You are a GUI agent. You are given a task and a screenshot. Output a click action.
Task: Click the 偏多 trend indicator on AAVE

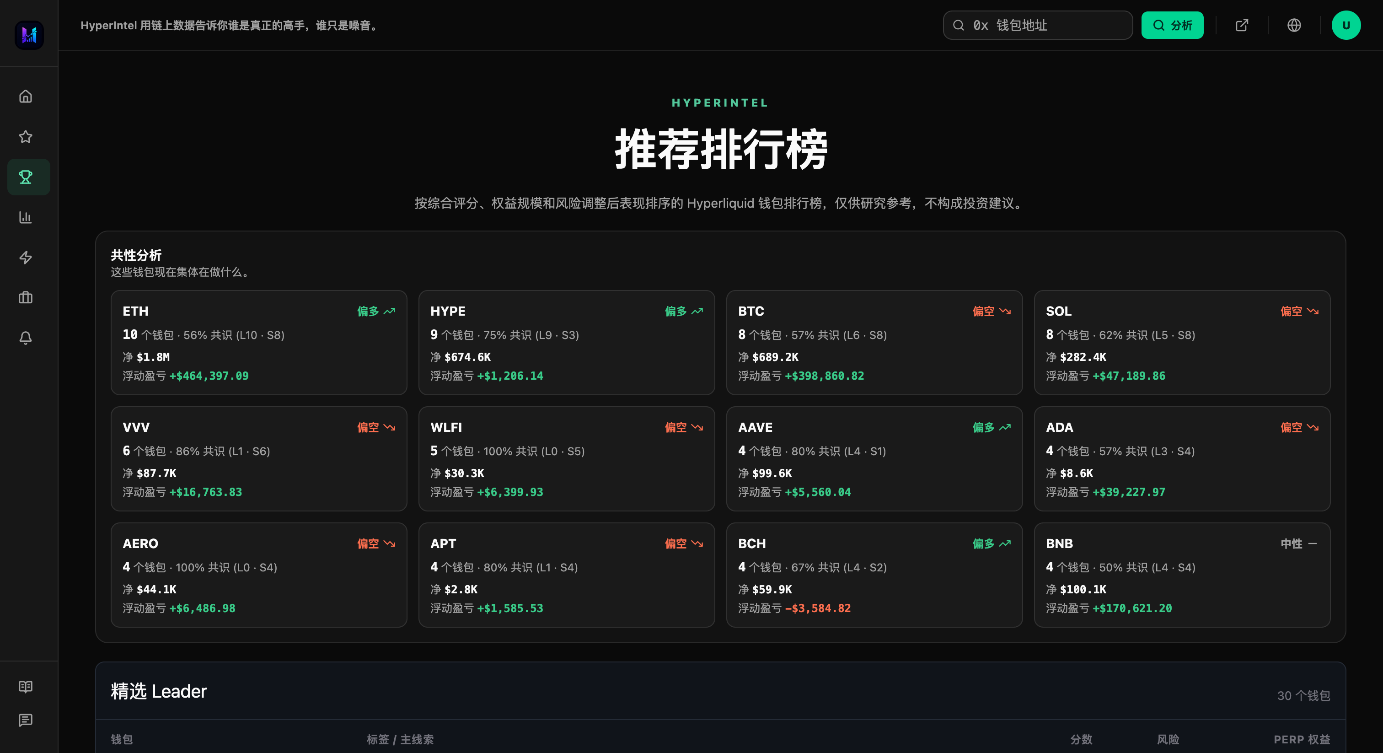coord(992,428)
